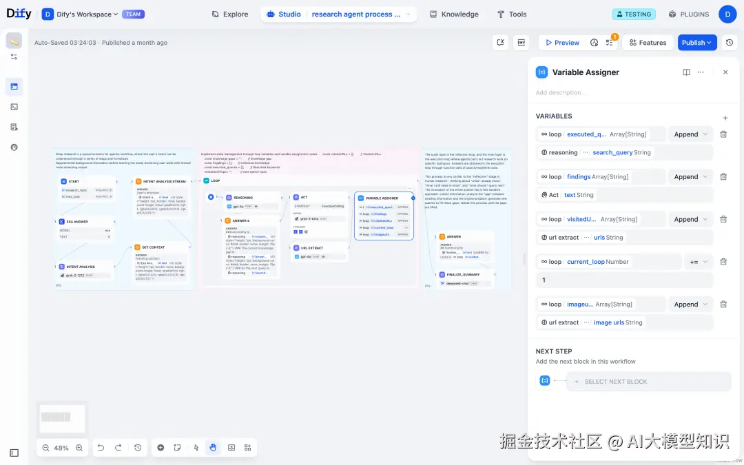The height and width of the screenshot is (465, 744).
Task: Select the url extract image urls field
Action: pyautogui.click(x=624, y=322)
